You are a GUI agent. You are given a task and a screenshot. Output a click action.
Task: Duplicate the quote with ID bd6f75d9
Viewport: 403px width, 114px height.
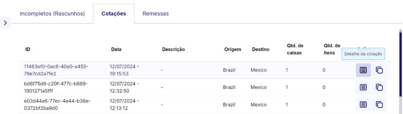click(x=379, y=87)
